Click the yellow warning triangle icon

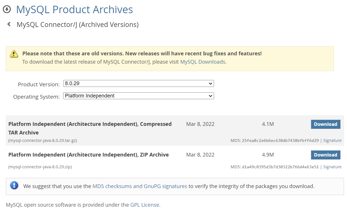tap(14, 54)
